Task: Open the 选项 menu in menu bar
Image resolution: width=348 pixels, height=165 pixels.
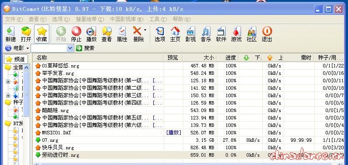Action: pyautogui.click(x=61, y=19)
